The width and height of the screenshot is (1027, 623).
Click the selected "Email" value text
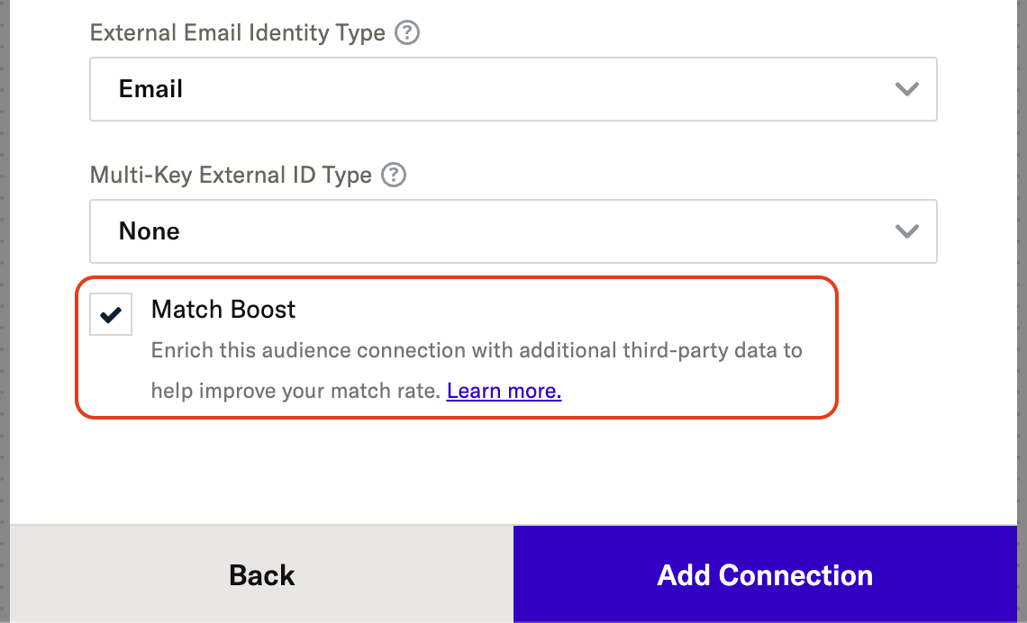click(150, 89)
